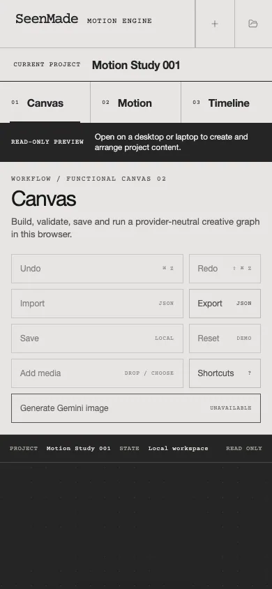The height and width of the screenshot is (589, 272).
Task: Click Export JSON button
Action: [x=225, y=304]
